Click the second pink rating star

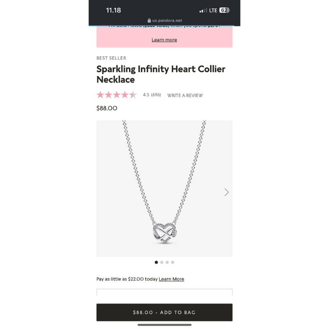tap(109, 95)
